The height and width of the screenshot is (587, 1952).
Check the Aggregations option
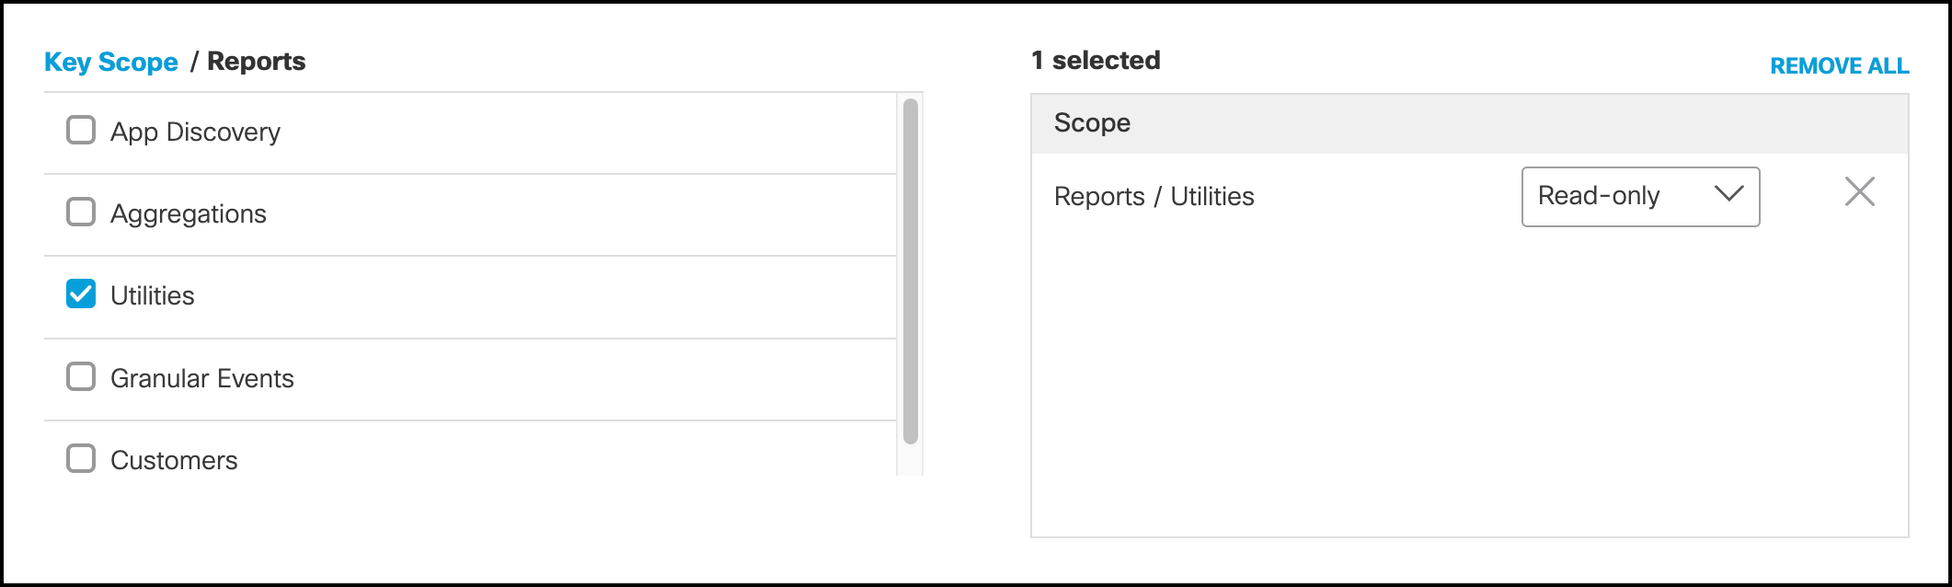[80, 212]
